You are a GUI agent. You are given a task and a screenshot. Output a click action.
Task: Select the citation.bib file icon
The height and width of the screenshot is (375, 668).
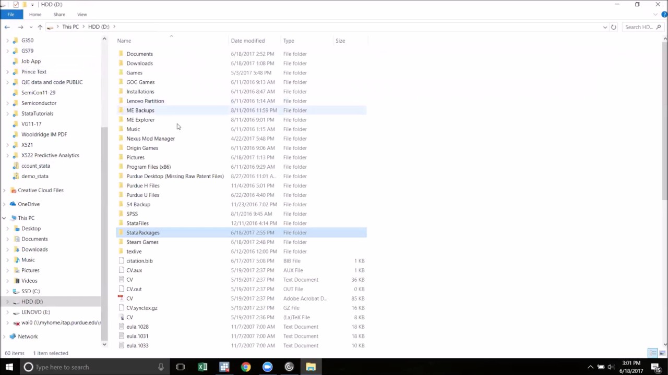[121, 261]
